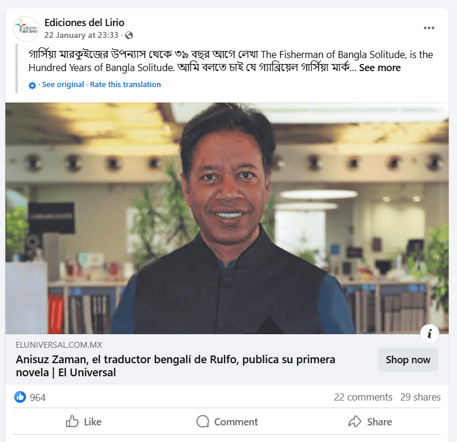This screenshot has width=457, height=442.
Task: Click See original link
Action: tap(63, 85)
